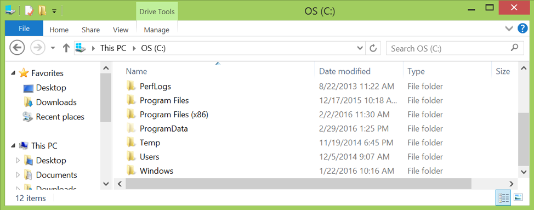Click the drive system icon in title bar
This screenshot has height=210, width=534.
coord(10,10)
